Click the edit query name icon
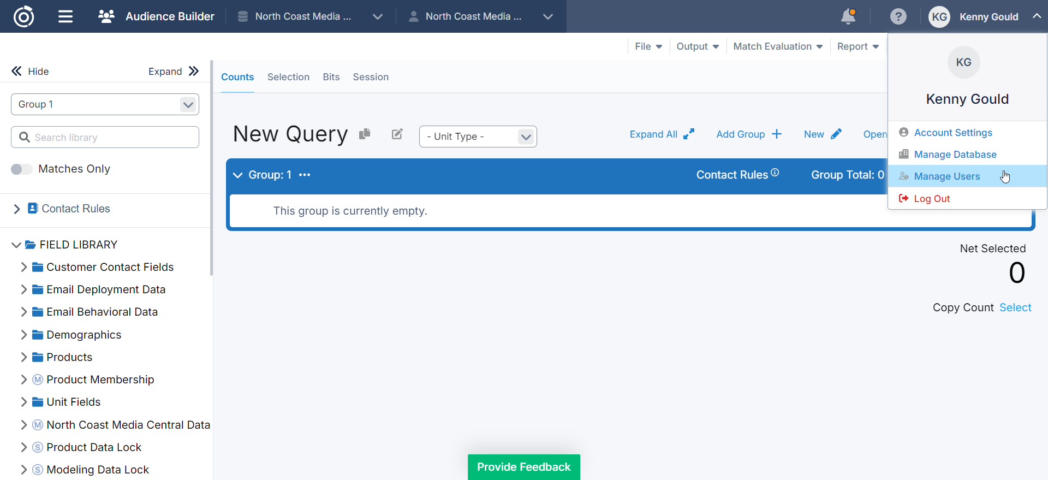This screenshot has height=480, width=1048. tap(397, 134)
